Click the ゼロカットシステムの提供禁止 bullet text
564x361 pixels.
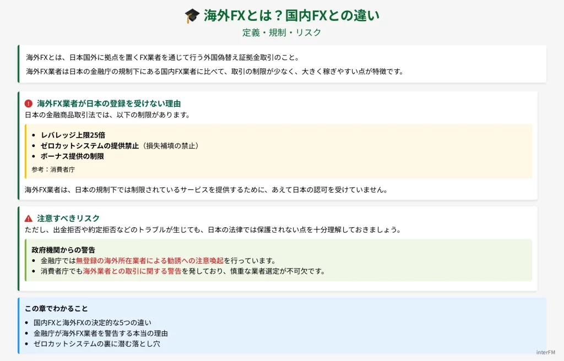pos(90,145)
